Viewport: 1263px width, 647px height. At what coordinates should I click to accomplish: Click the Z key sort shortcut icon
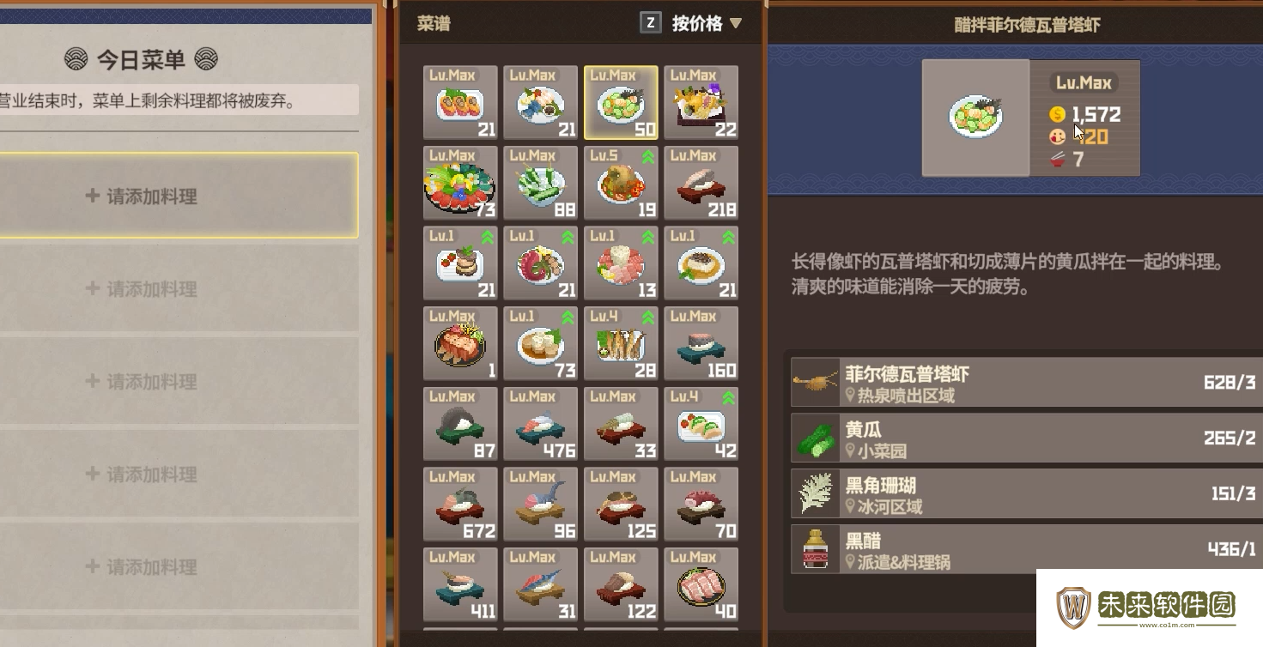pos(651,23)
